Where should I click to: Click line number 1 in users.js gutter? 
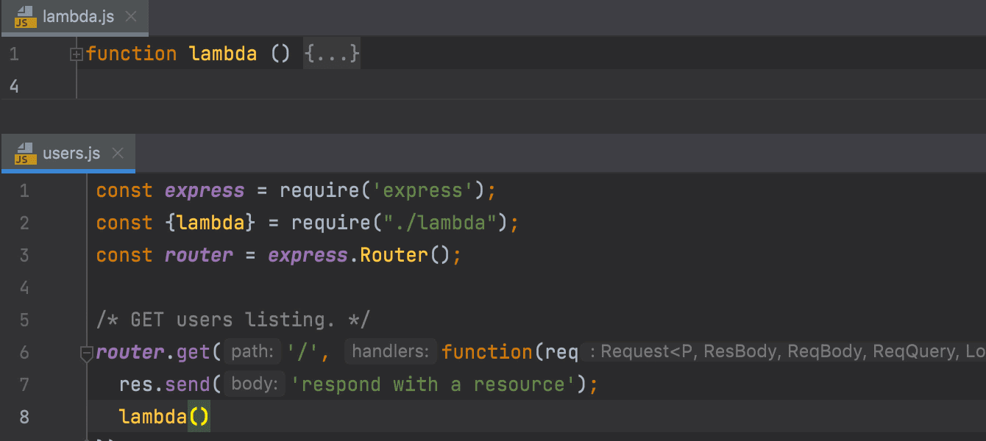pos(24,190)
